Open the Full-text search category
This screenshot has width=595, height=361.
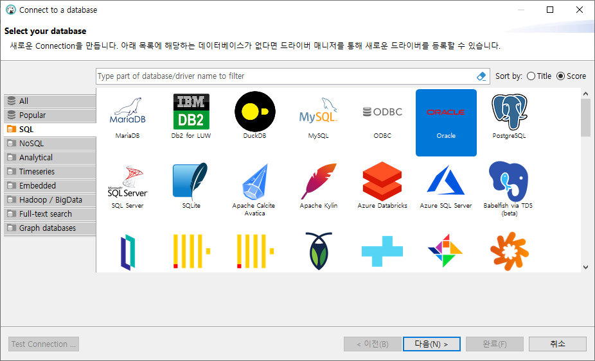pyautogui.click(x=49, y=214)
